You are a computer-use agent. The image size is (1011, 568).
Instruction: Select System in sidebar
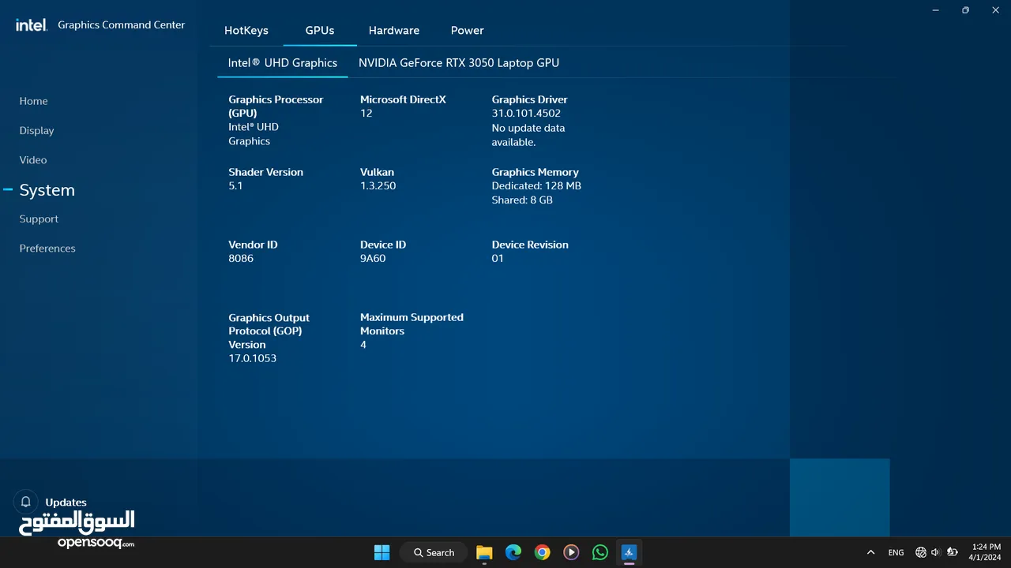(47, 190)
